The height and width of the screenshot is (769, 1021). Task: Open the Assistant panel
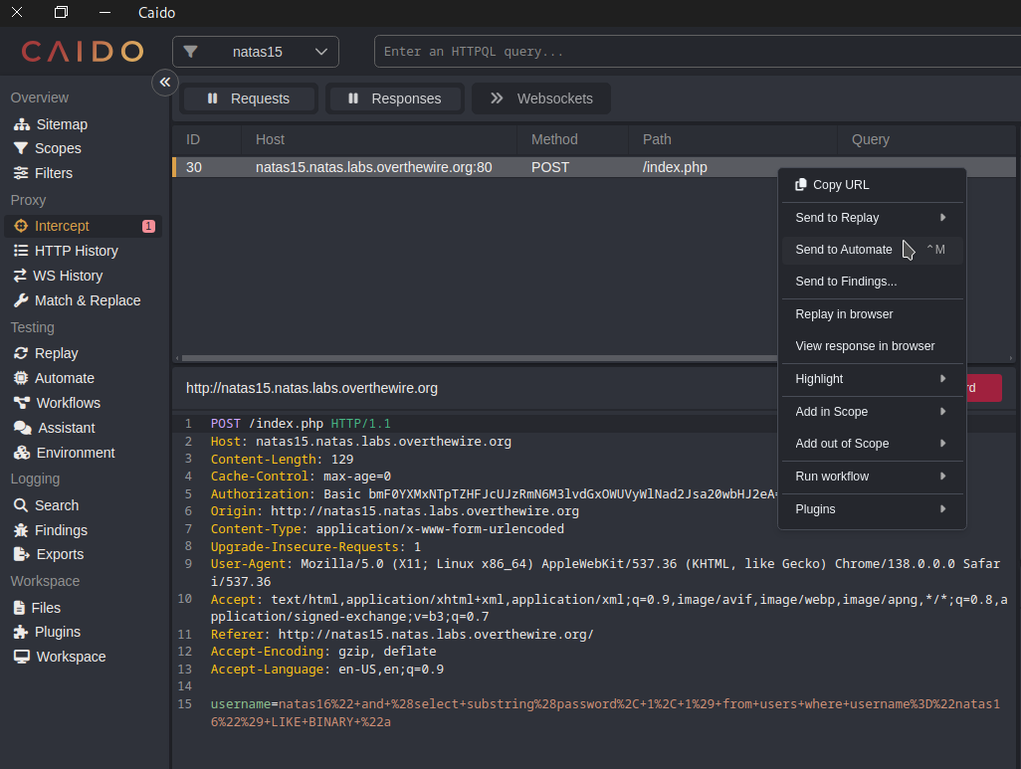pyautogui.click(x=66, y=428)
